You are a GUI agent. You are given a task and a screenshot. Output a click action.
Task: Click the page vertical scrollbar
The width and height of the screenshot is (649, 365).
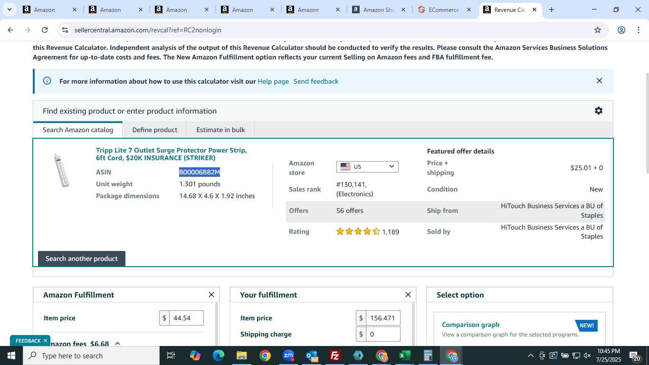click(x=647, y=123)
